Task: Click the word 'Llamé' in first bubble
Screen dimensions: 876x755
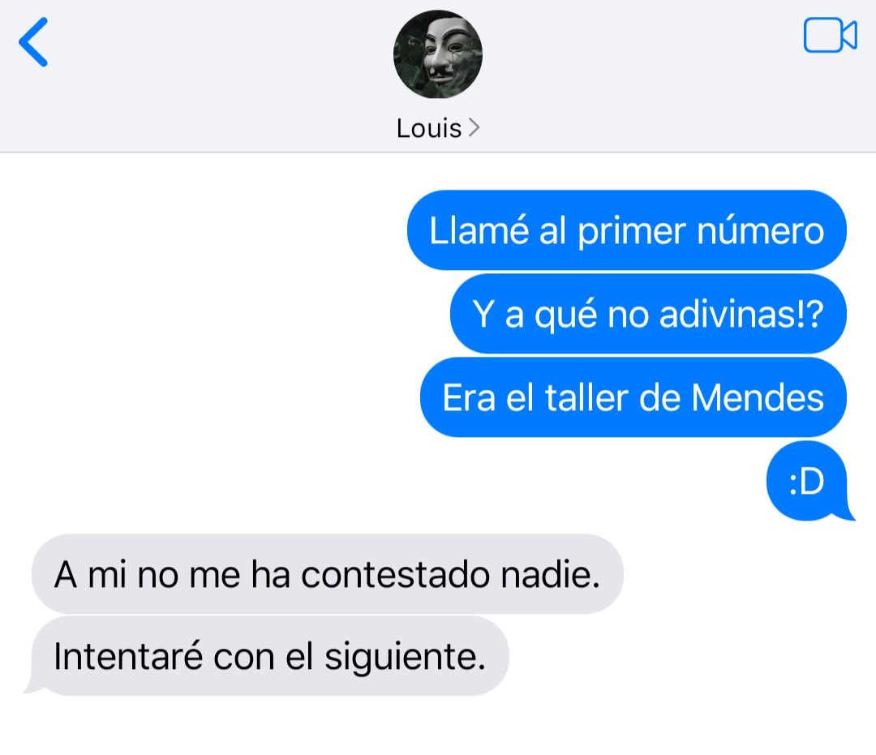Action: point(479,230)
